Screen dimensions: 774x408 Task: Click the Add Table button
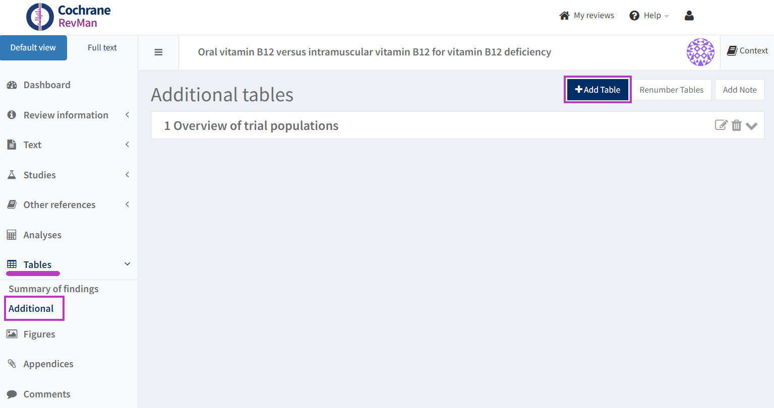(x=598, y=90)
